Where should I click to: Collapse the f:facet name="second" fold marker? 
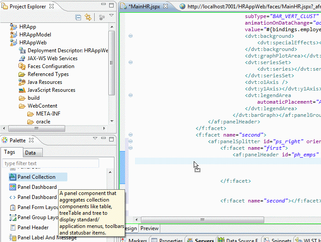click(x=130, y=134)
